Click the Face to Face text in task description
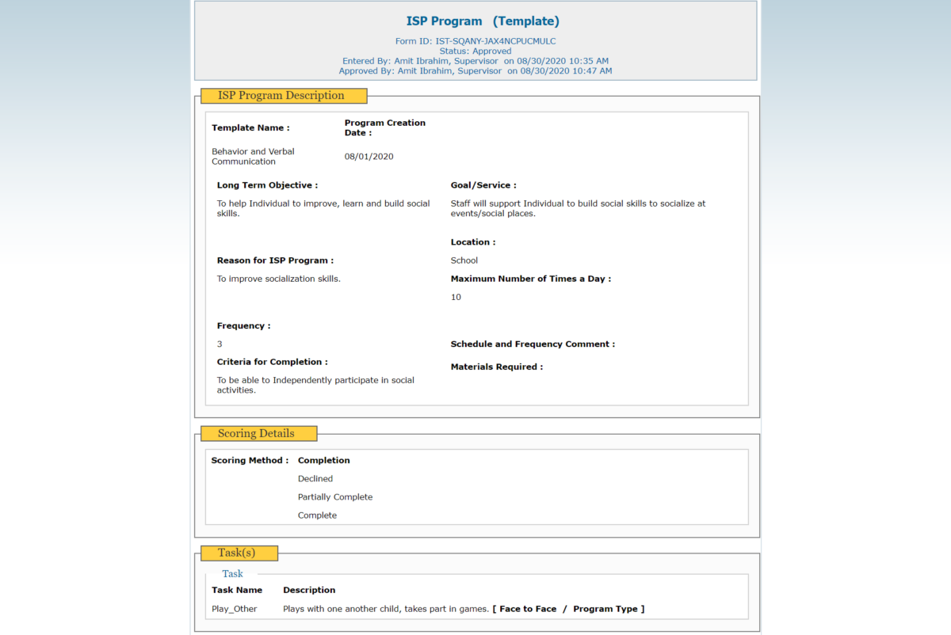Image resolution: width=951 pixels, height=635 pixels. coord(528,609)
